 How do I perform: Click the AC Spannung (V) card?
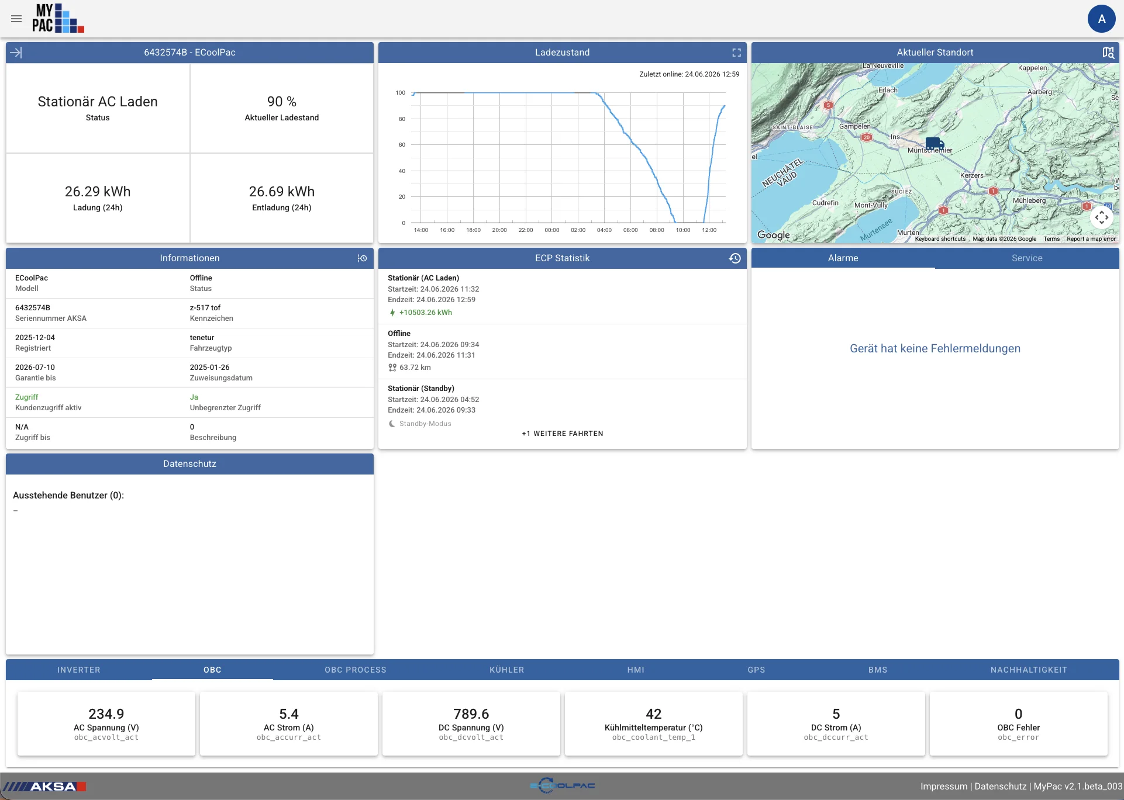click(106, 724)
